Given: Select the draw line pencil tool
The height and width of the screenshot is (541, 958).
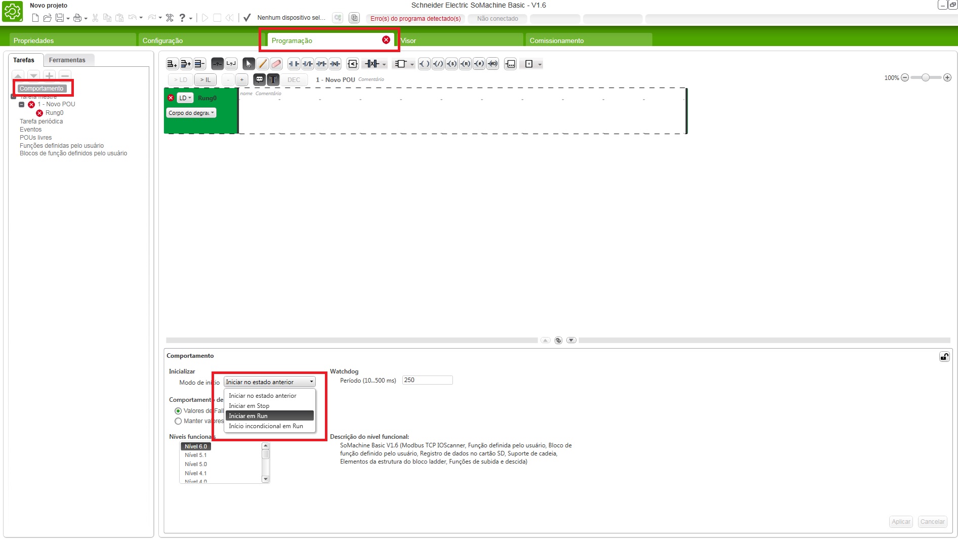Looking at the screenshot, I should (x=262, y=64).
